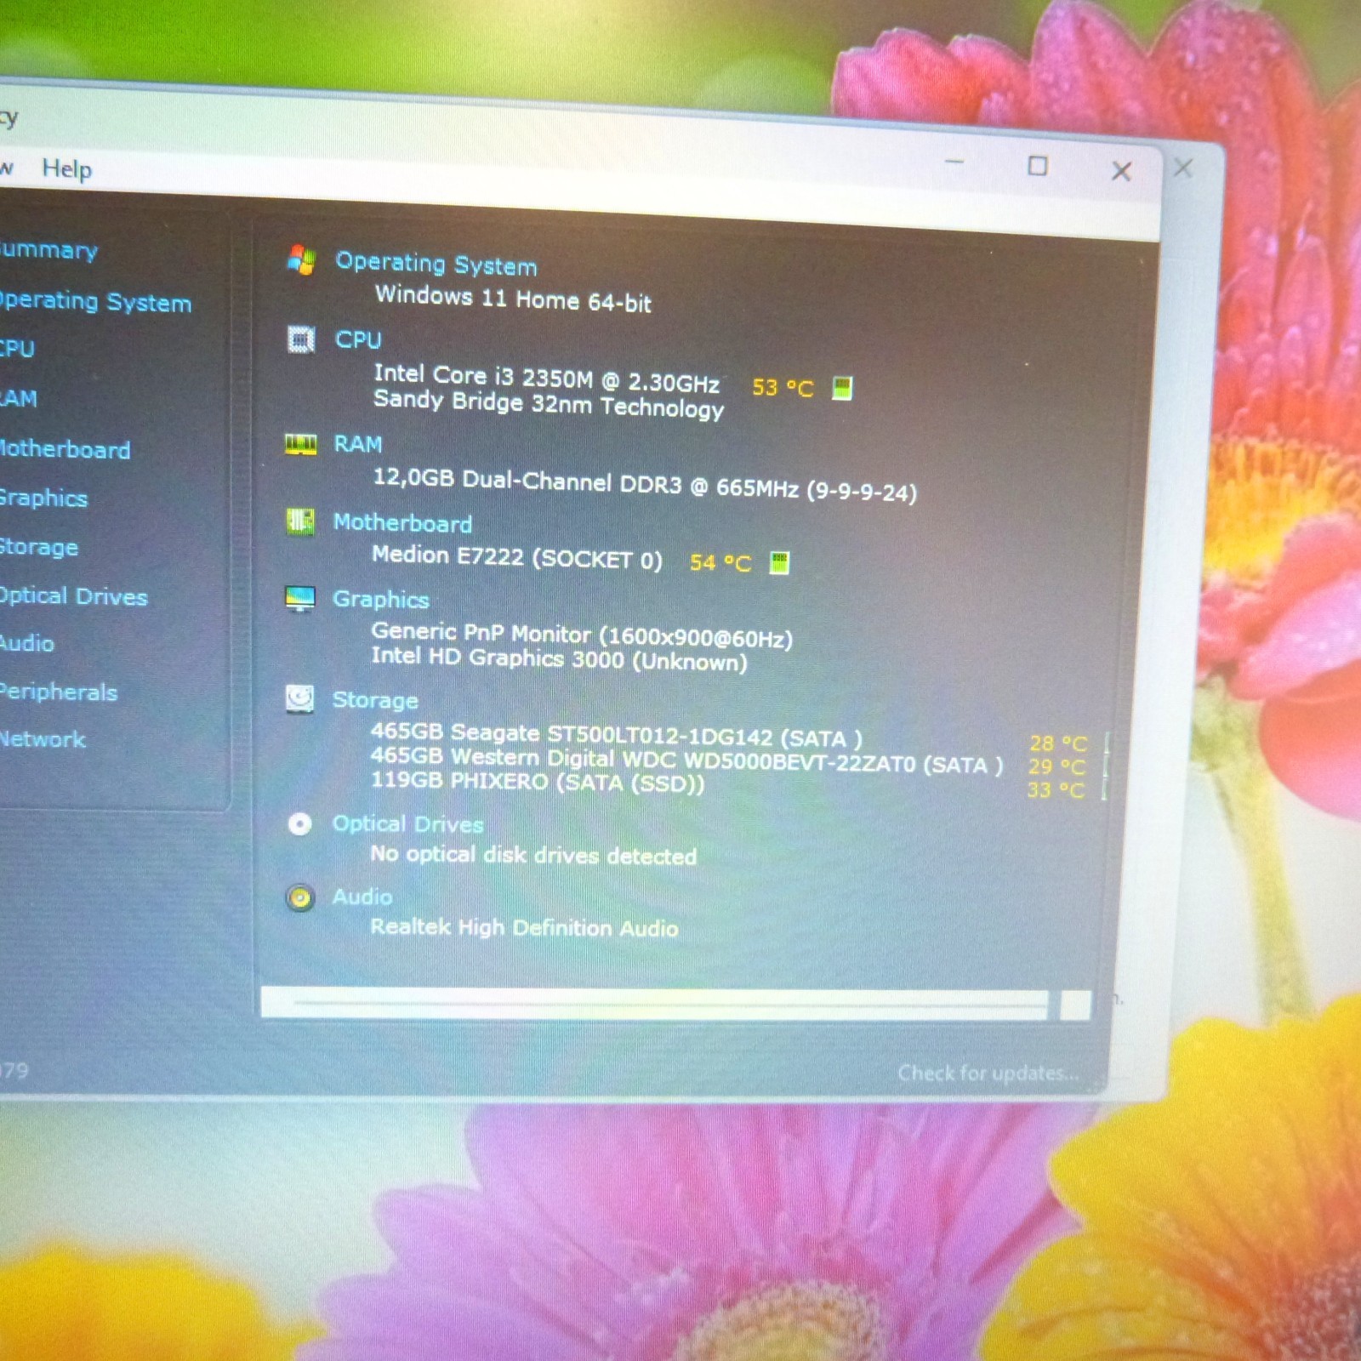Click the Intel HD Graphics 3000 line

[559, 658]
